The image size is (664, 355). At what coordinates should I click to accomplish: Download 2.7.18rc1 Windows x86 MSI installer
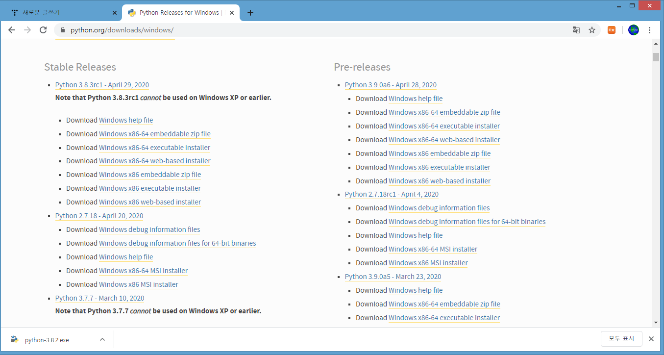coord(428,263)
